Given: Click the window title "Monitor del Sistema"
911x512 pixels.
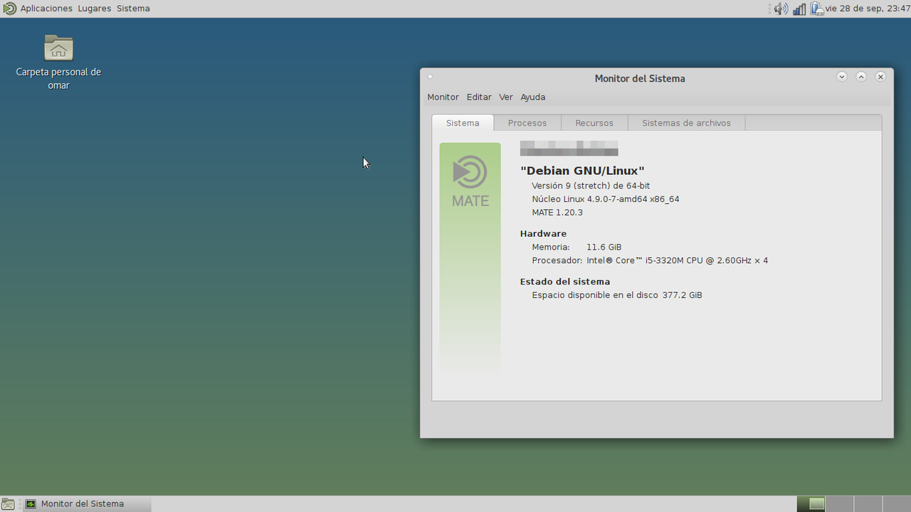Looking at the screenshot, I should tap(640, 78).
